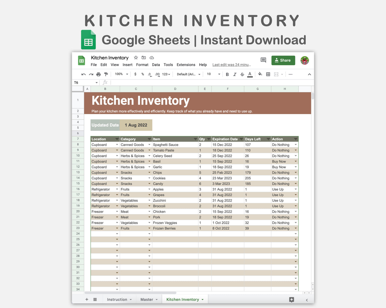Apply currency format with dollar sign icon
The height and width of the screenshot is (308, 386).
tap(135, 74)
